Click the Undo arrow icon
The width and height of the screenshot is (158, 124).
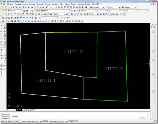(x=47, y=7)
